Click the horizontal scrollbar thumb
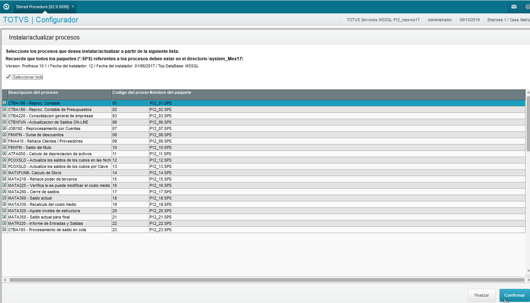 click(267, 280)
